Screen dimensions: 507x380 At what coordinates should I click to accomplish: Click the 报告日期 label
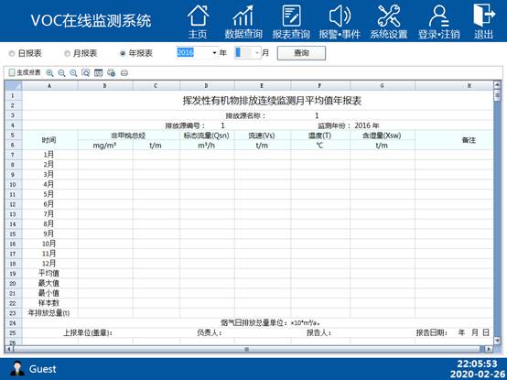click(432, 332)
